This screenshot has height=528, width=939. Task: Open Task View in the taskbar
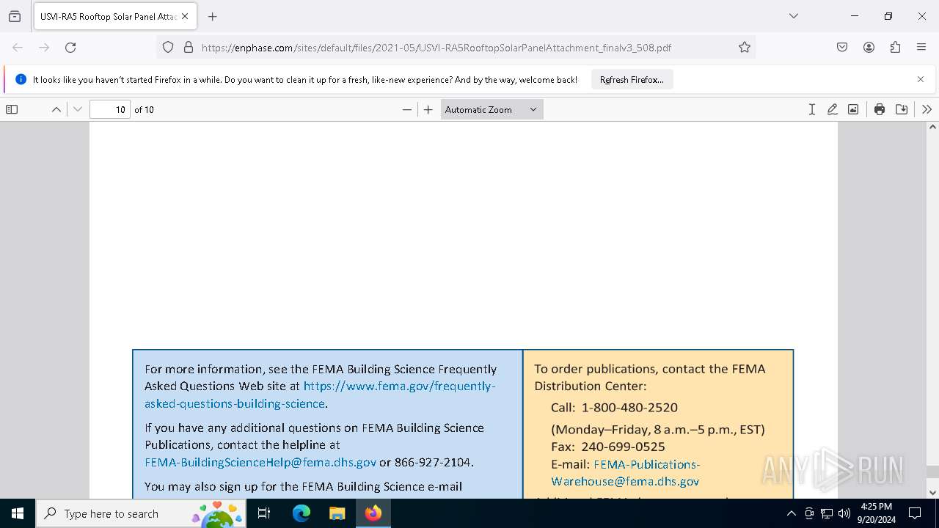tap(264, 513)
